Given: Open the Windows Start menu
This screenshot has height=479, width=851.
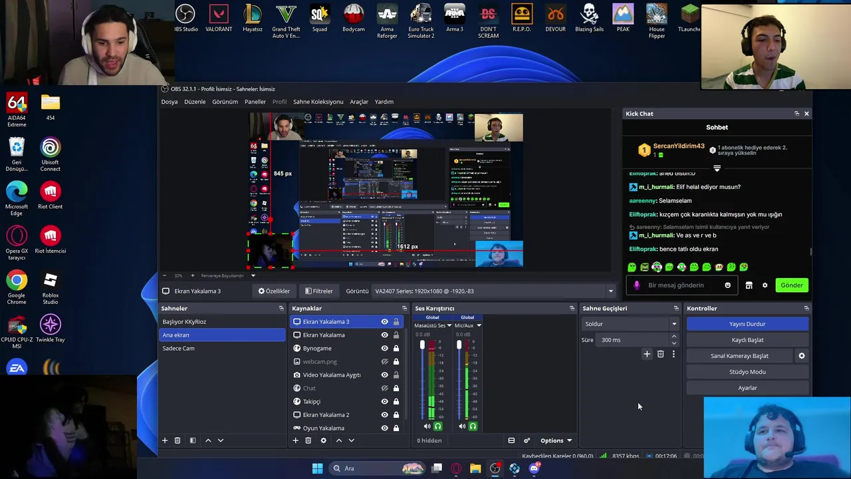Looking at the screenshot, I should click(x=317, y=468).
